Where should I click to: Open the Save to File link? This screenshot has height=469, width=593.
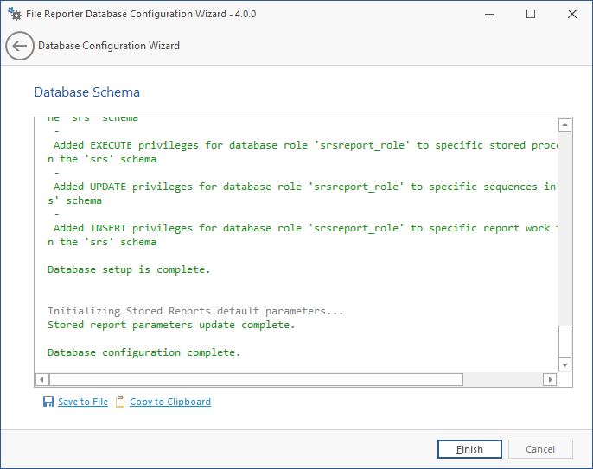pyautogui.click(x=83, y=402)
